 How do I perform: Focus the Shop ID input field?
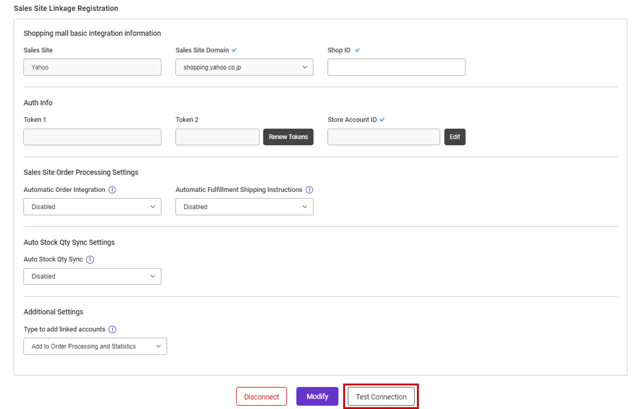[x=396, y=67]
